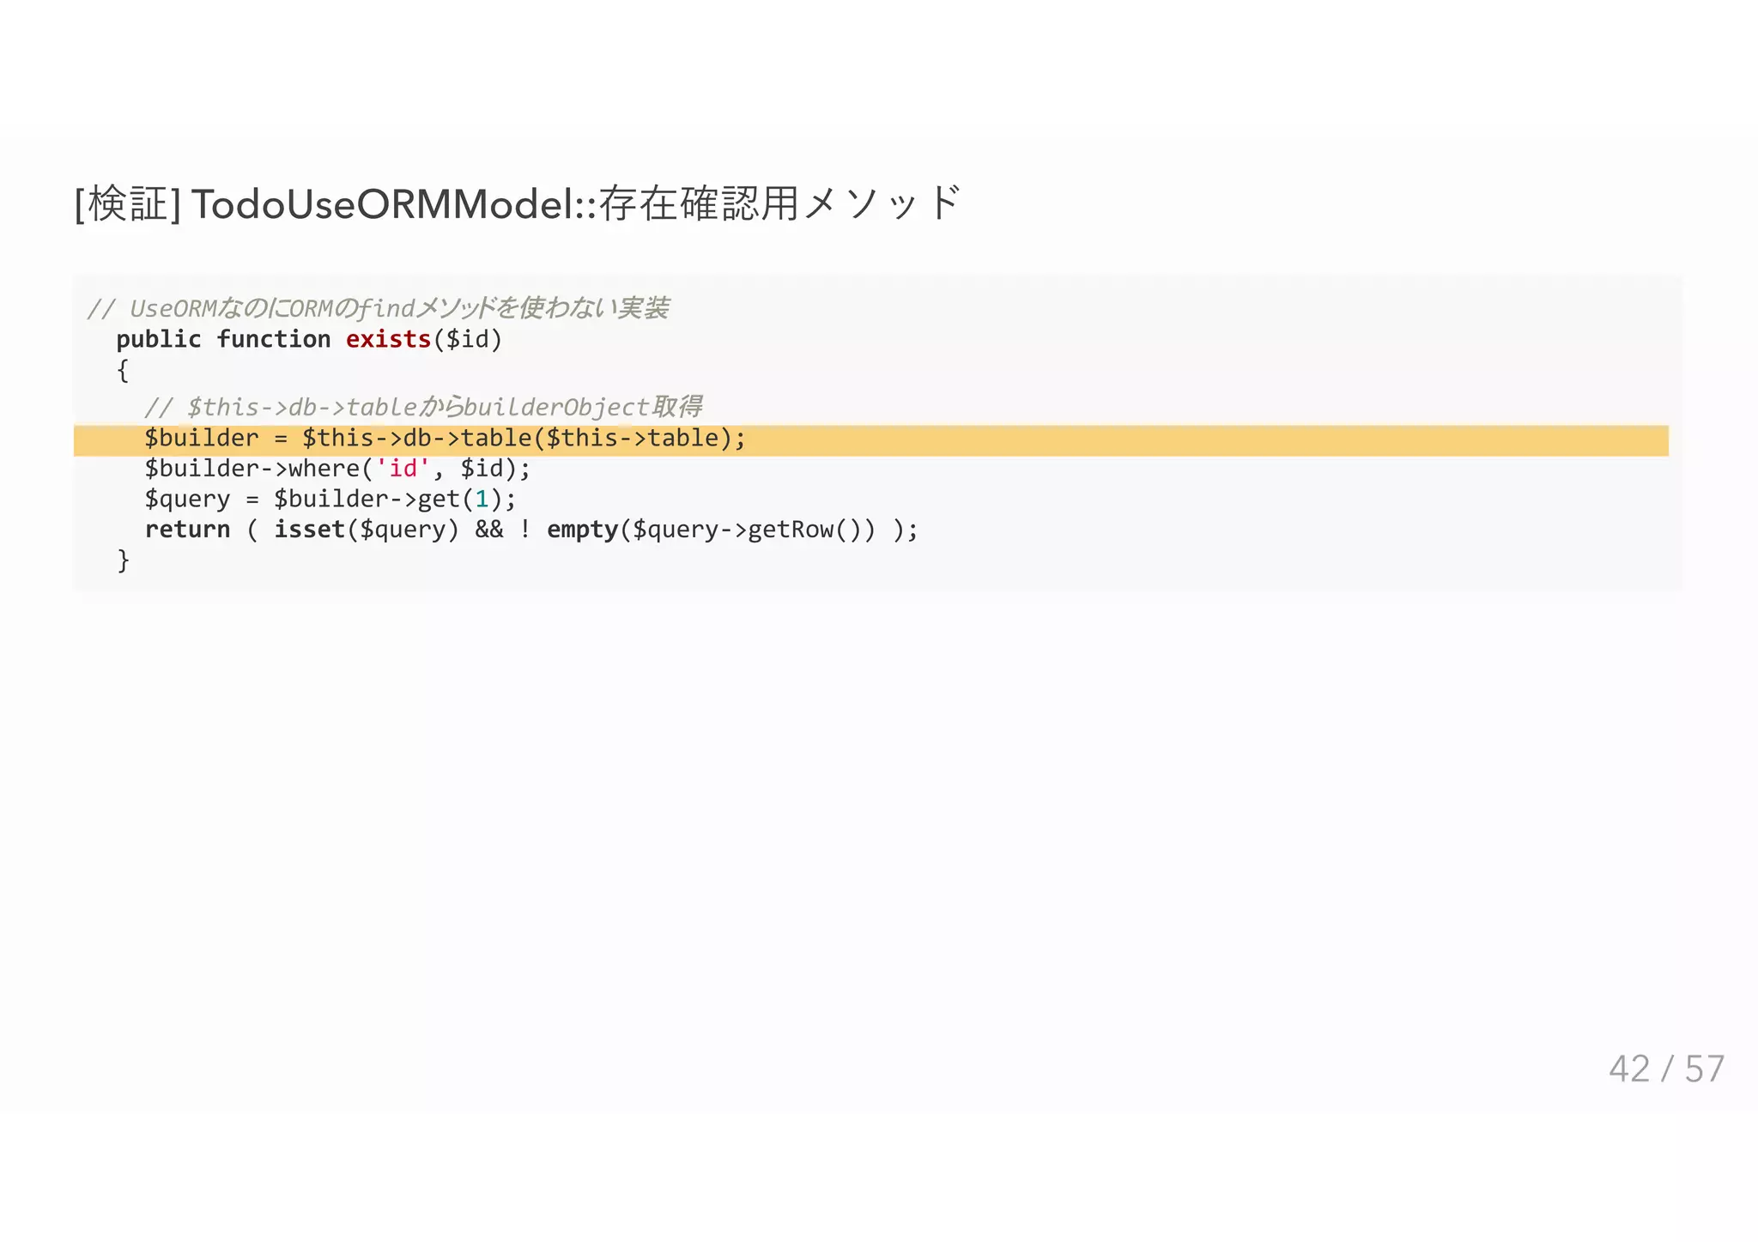Click the line '$query = $builder->get(1);'
The height and width of the screenshot is (1242, 1758).
click(330, 499)
